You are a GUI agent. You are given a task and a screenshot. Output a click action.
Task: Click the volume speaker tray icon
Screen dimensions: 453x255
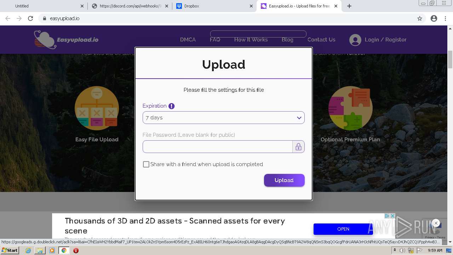402,250
